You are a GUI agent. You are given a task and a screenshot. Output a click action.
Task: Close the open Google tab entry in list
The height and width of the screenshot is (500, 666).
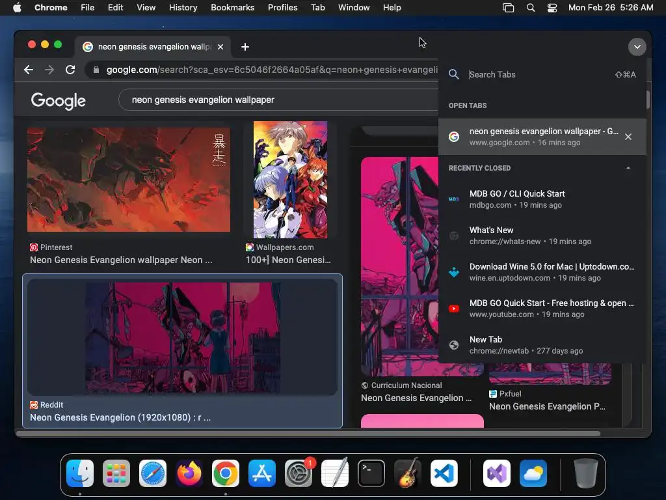click(x=628, y=137)
